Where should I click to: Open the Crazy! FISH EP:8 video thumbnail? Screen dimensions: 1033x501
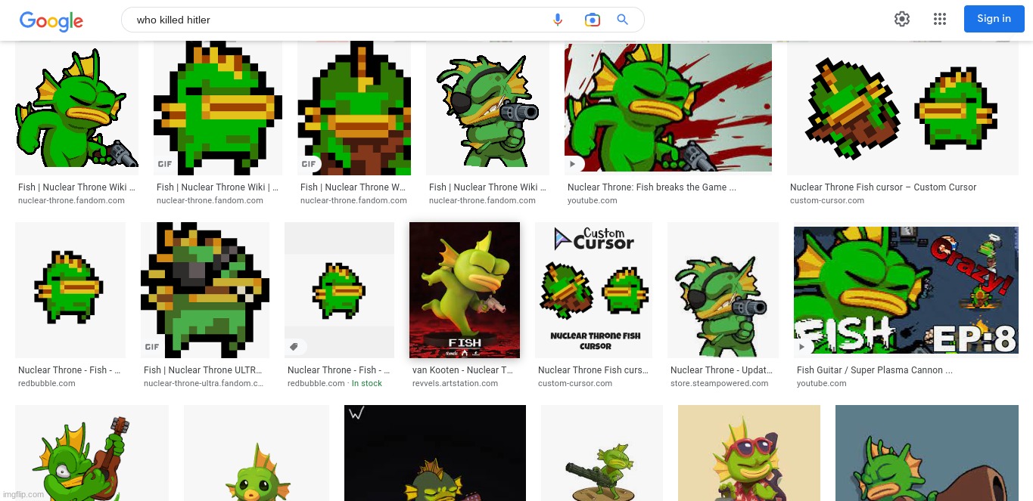(905, 289)
